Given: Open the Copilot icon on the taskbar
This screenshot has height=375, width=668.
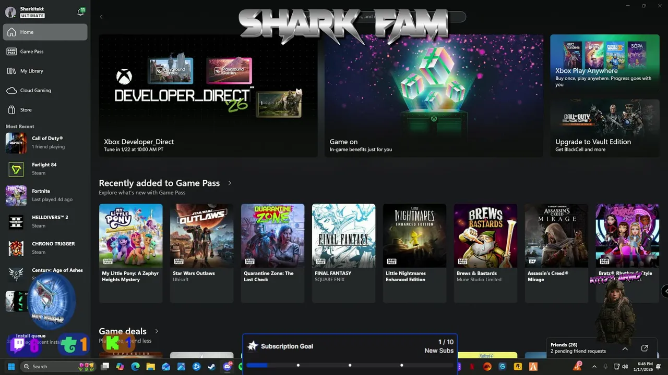Looking at the screenshot, I should click(x=120, y=367).
